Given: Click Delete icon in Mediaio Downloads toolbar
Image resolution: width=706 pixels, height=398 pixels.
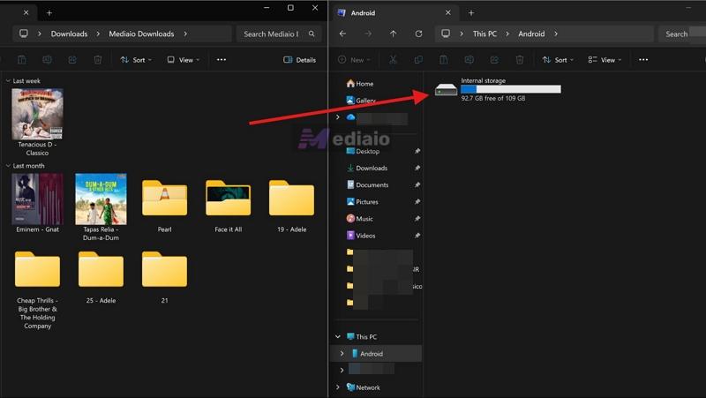Looking at the screenshot, I should coord(98,60).
